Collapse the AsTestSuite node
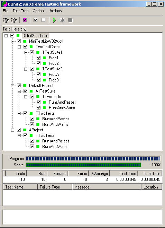The height and width of the screenshot is (228, 165). tap(19, 91)
